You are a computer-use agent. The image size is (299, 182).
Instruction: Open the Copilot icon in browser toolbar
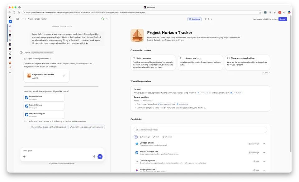(289, 12)
